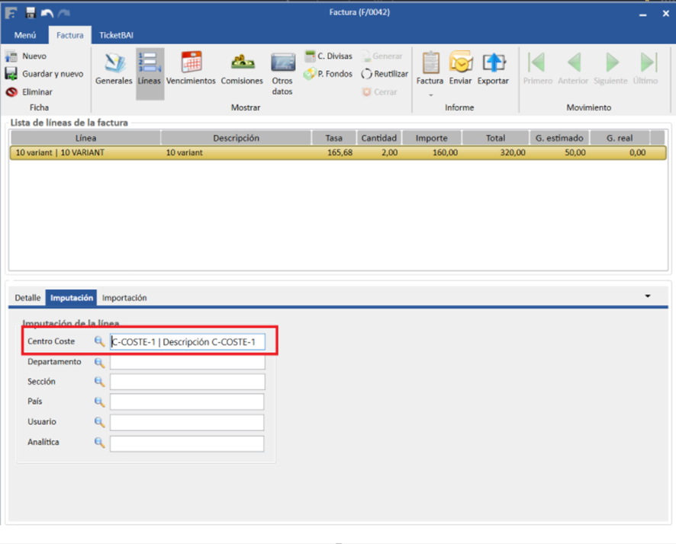Search Centro Coste with magnifier icon
676x544 pixels.
[x=99, y=341]
